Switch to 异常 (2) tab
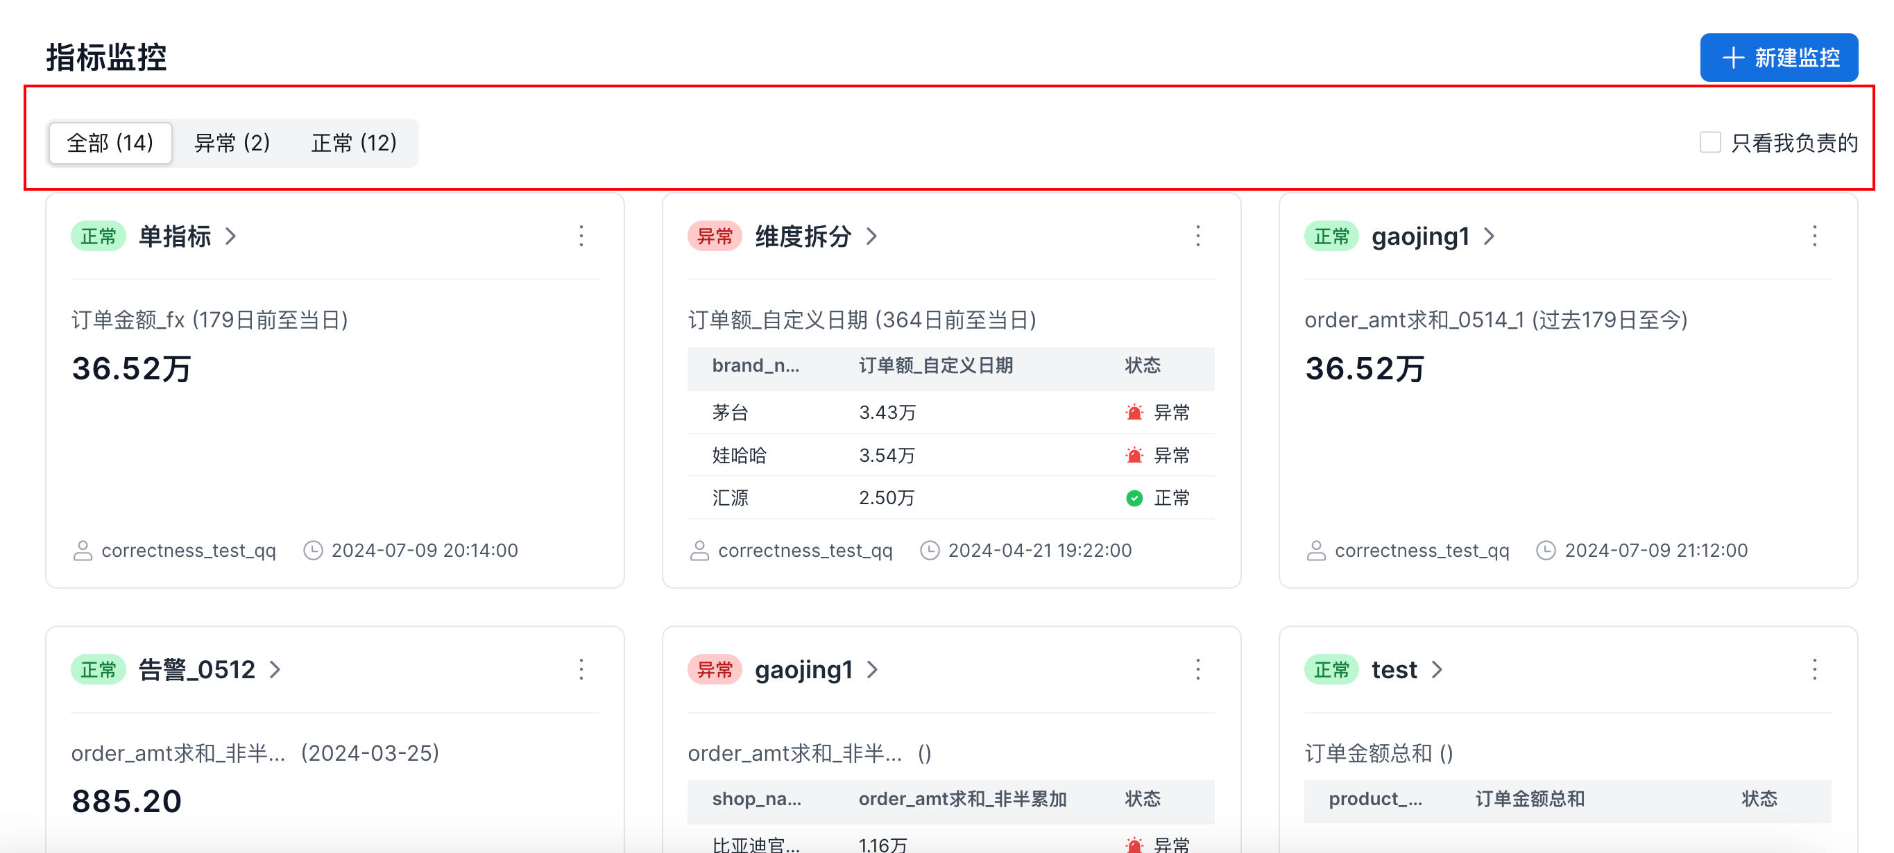This screenshot has width=1894, height=853. [x=232, y=143]
